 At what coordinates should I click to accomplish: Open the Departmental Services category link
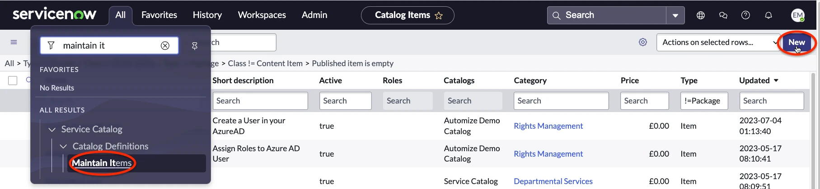553,181
